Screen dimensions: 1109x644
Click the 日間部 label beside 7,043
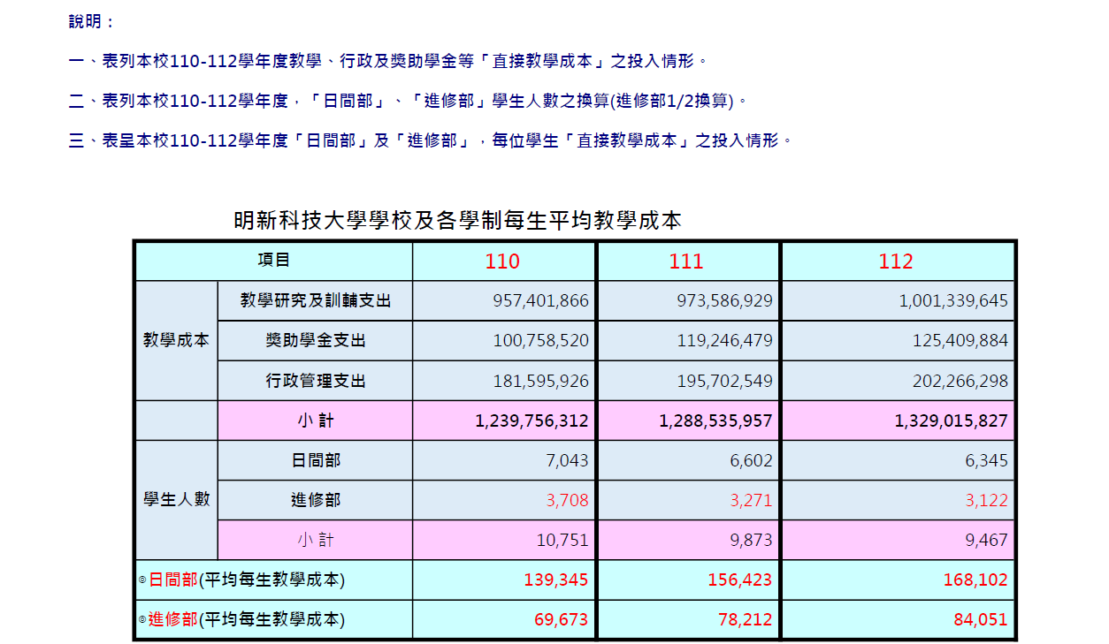click(316, 459)
